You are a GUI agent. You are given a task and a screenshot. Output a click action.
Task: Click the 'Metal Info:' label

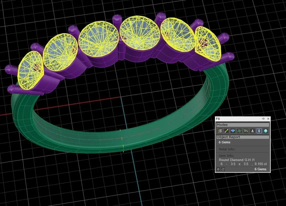[227, 149]
